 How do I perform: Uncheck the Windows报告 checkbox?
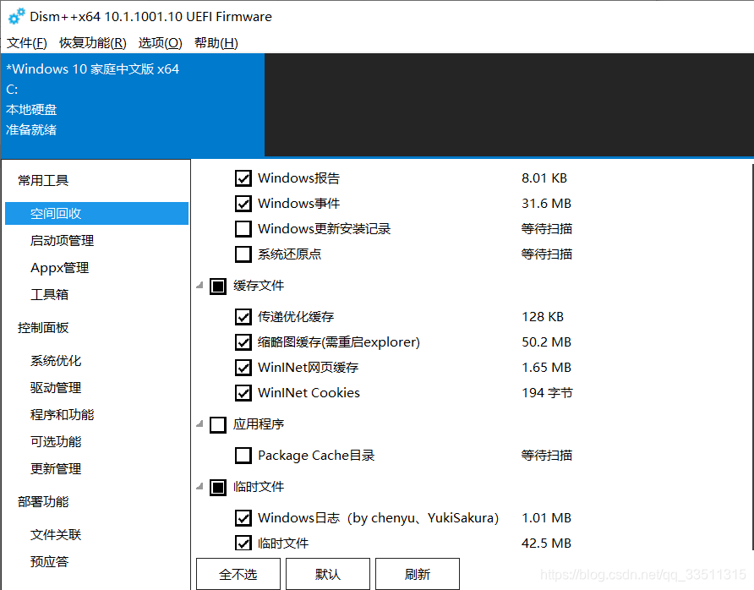click(243, 178)
